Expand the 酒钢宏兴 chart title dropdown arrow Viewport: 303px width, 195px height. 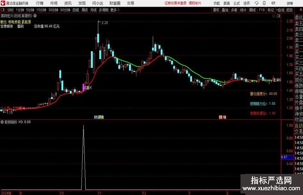tap(35, 16)
